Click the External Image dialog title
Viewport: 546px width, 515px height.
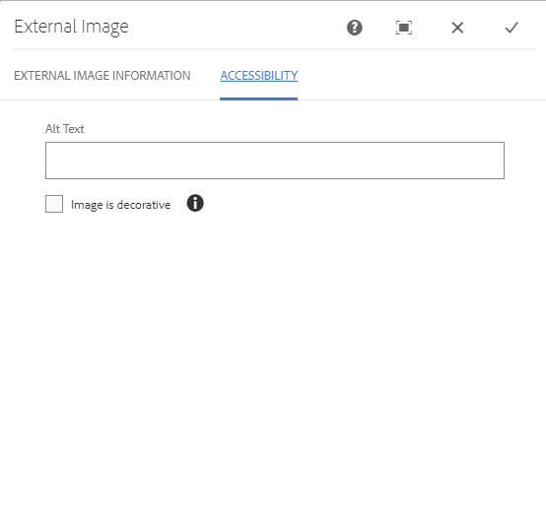point(71,27)
